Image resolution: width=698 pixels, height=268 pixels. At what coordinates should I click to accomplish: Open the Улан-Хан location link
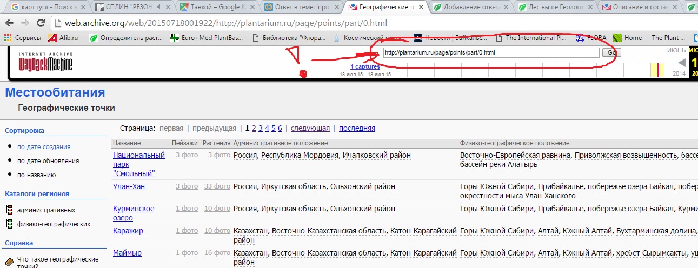tap(129, 186)
